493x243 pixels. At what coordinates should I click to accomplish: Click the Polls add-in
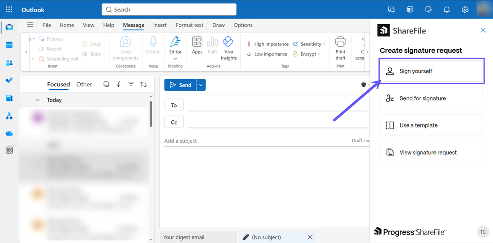pos(212,46)
